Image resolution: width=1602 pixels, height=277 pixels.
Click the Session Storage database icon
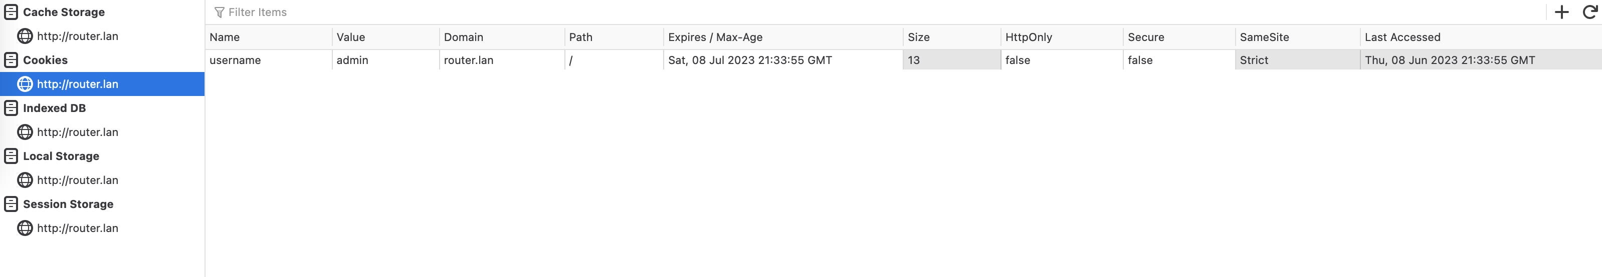click(x=11, y=204)
